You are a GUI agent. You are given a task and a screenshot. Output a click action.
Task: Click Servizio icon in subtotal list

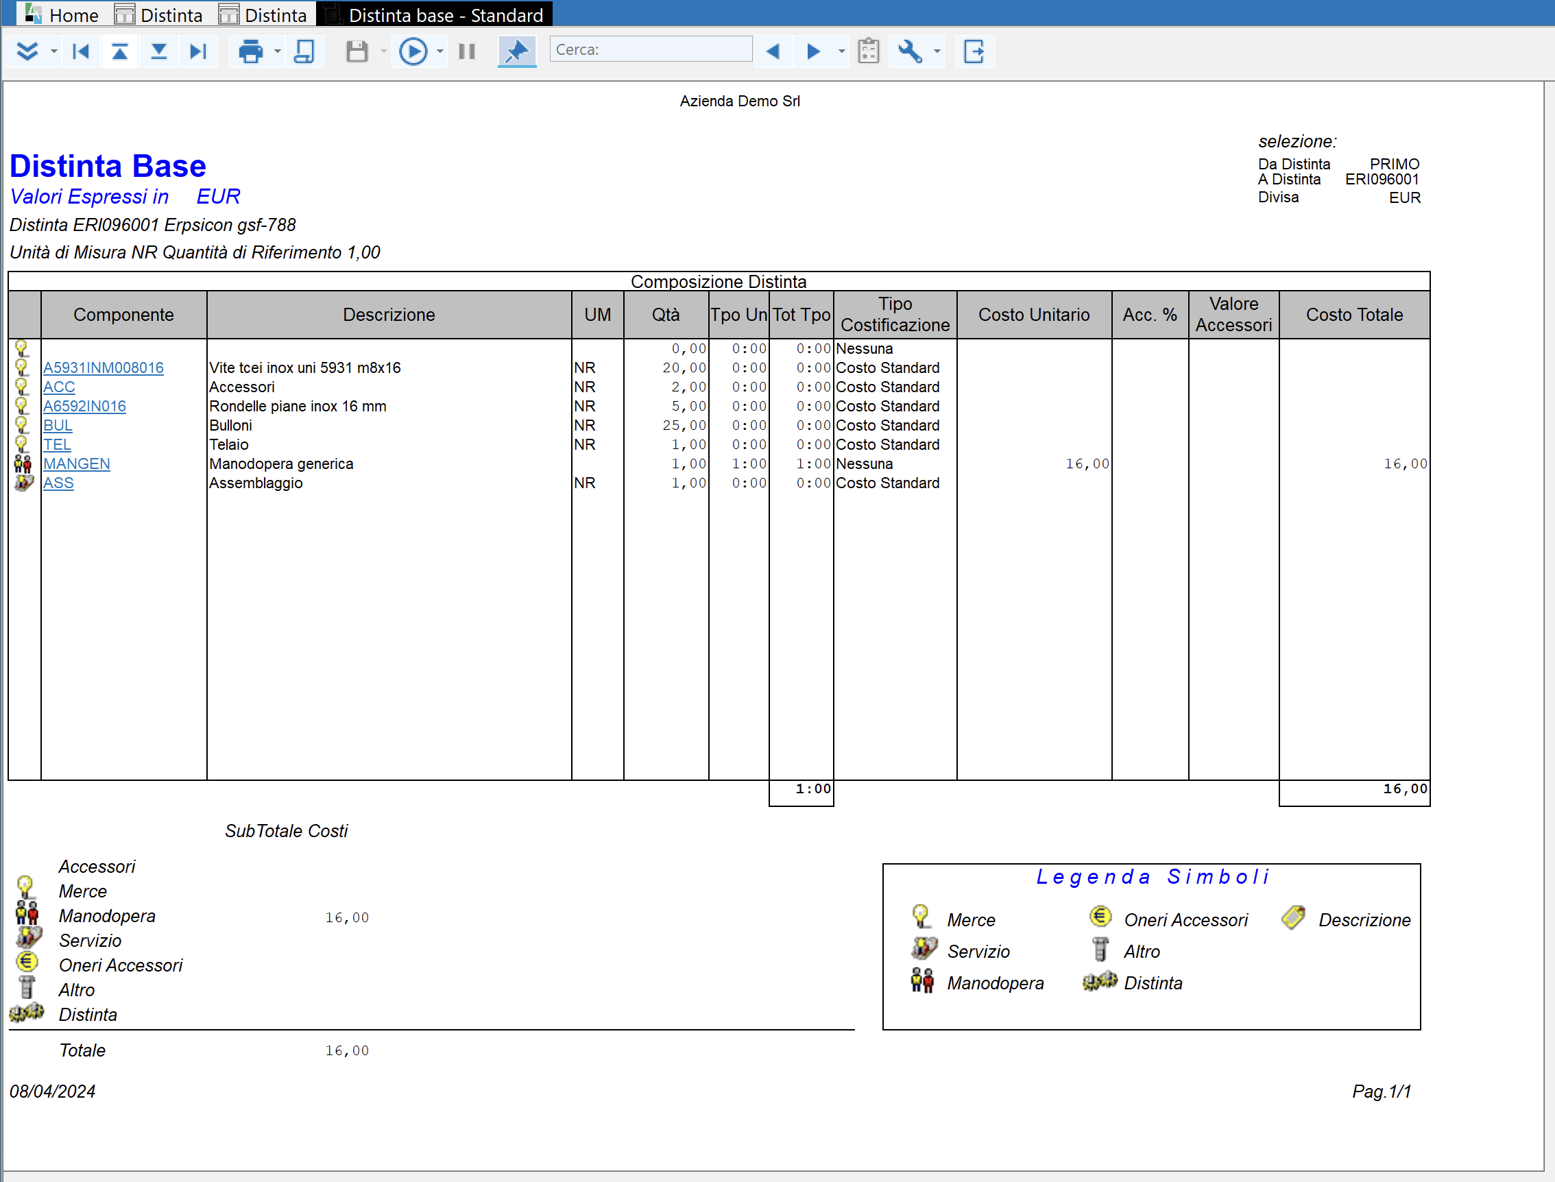[x=28, y=938]
